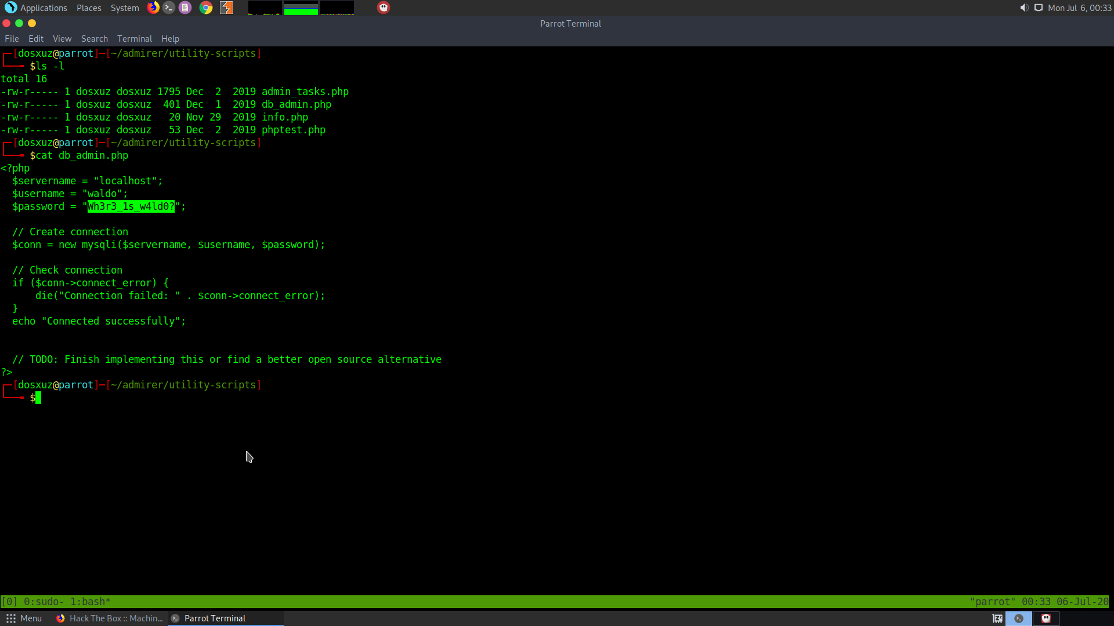Click the date and time clock
This screenshot has height=626, width=1114.
(1079, 8)
